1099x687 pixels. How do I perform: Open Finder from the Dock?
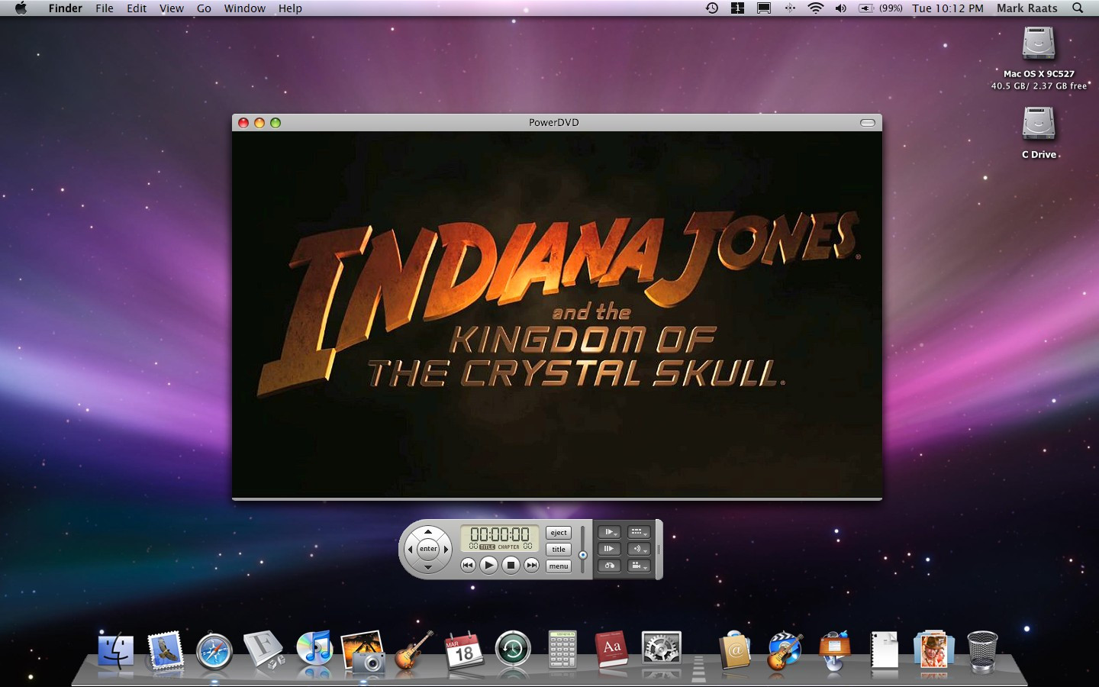point(116,653)
